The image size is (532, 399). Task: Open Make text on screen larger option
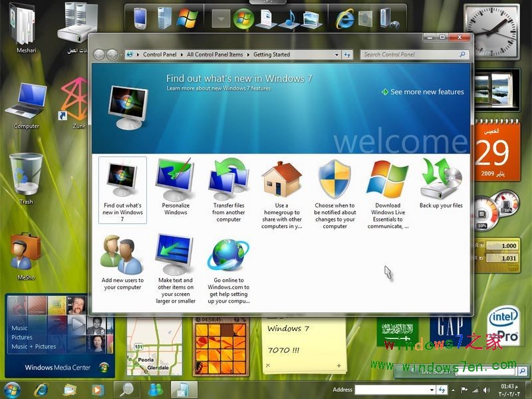(174, 259)
